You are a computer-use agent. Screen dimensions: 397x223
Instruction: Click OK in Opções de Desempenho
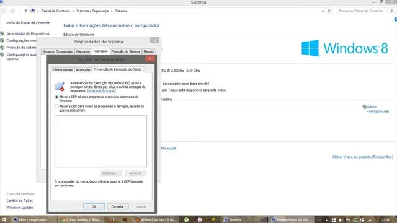pyautogui.click(x=94, y=206)
